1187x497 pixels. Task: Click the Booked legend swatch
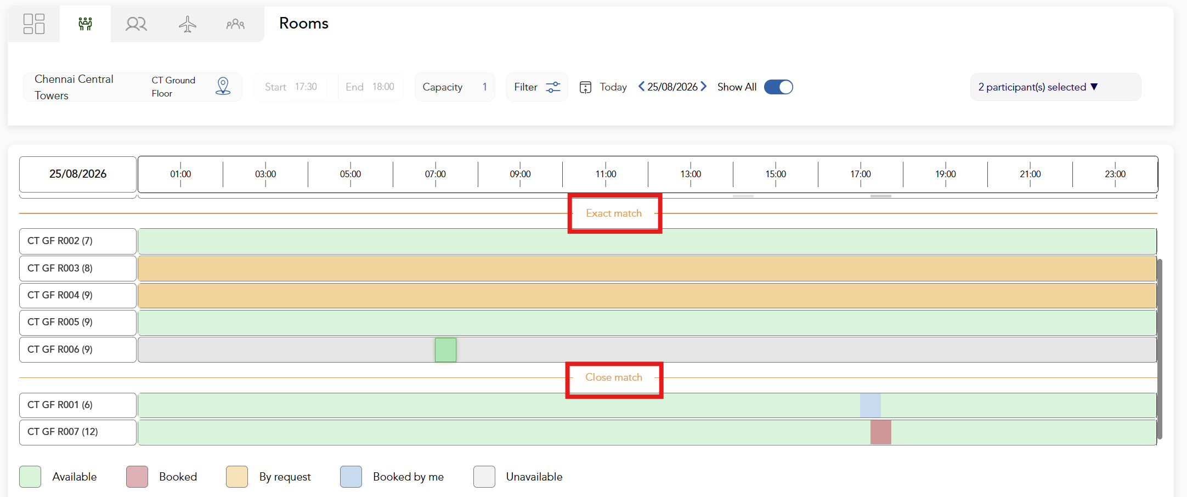(x=137, y=477)
